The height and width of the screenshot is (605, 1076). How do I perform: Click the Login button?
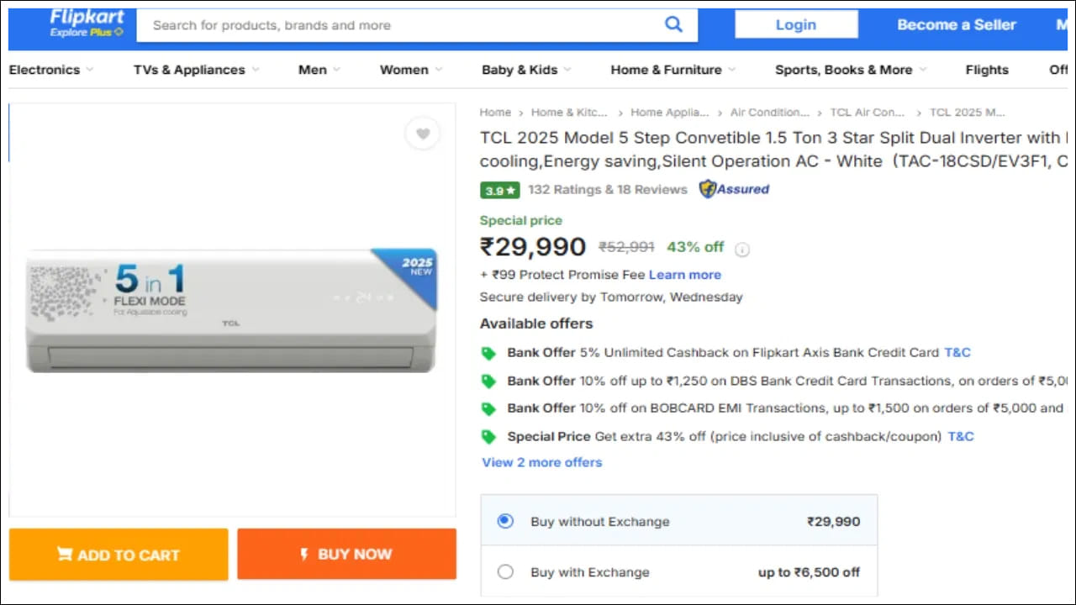(795, 24)
